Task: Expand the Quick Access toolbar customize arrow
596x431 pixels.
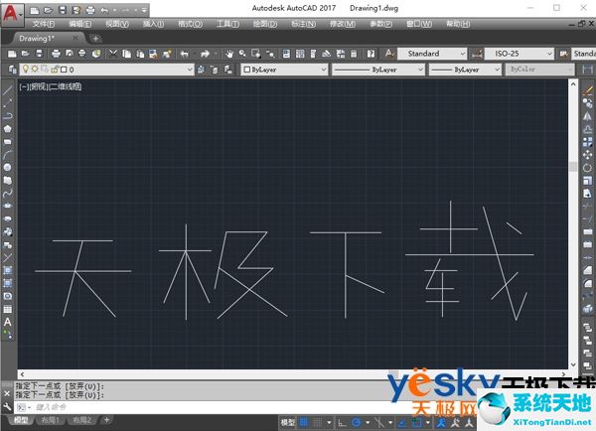Action: click(144, 10)
